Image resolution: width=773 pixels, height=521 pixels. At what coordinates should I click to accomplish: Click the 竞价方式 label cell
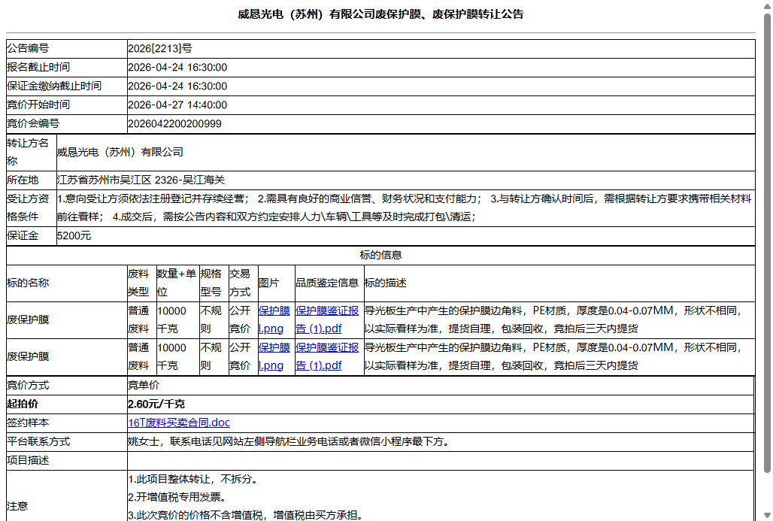67,385
